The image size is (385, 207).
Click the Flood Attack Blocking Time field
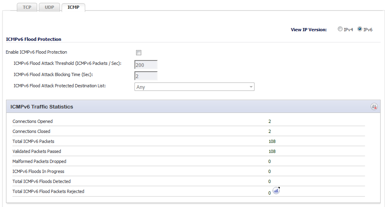click(x=146, y=76)
